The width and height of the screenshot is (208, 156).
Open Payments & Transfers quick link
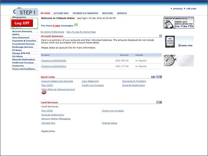tap(134, 81)
